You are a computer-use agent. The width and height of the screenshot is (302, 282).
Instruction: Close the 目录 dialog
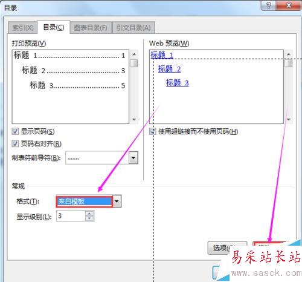(289, 5)
